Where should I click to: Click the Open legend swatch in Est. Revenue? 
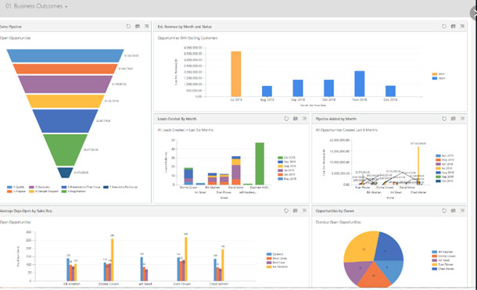[x=435, y=78]
